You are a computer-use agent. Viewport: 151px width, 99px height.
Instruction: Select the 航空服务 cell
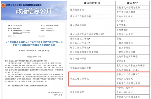(132, 61)
